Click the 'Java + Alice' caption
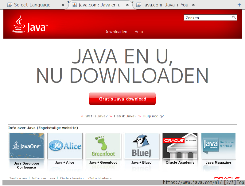 tap(64, 162)
